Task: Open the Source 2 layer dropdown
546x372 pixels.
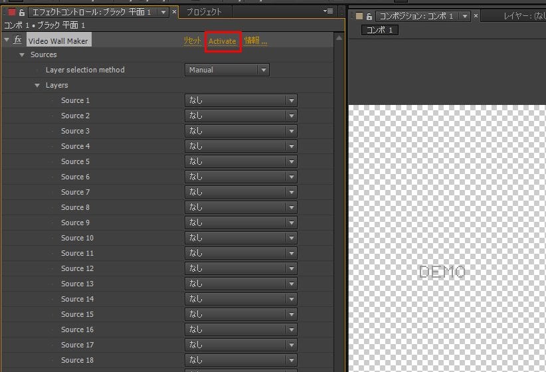Action: (x=241, y=116)
